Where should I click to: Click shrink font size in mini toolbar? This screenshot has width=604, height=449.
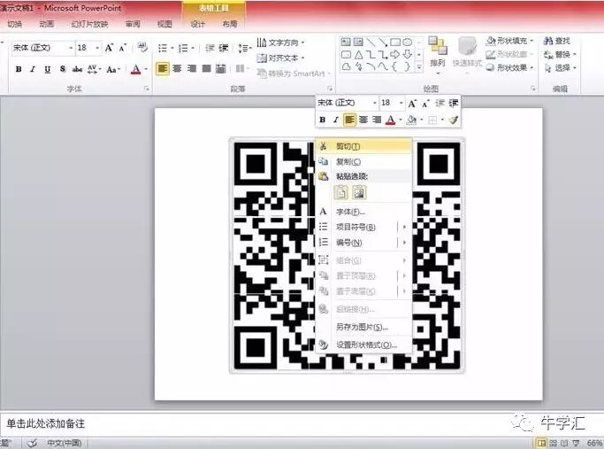click(425, 104)
